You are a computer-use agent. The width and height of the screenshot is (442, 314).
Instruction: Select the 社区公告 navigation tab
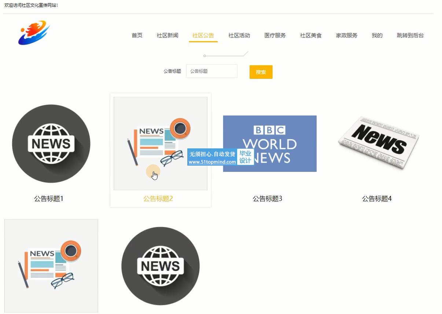203,35
